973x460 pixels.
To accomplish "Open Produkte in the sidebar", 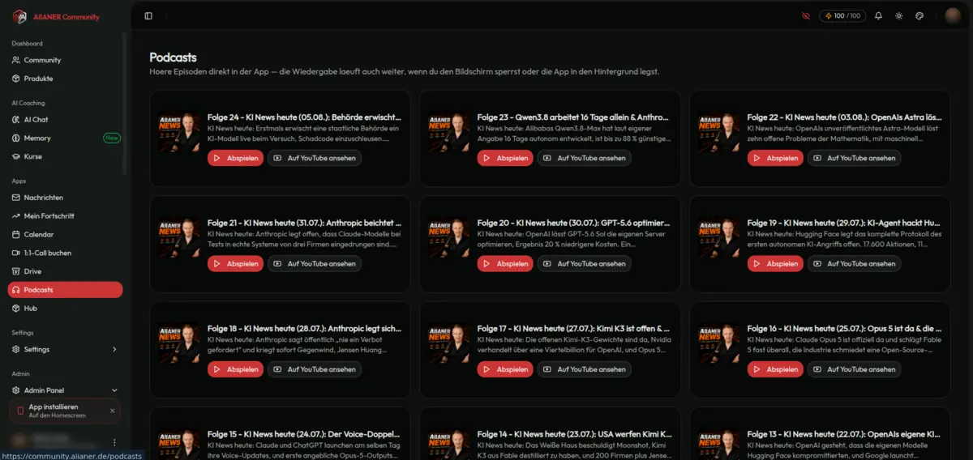I will tap(65, 79).
